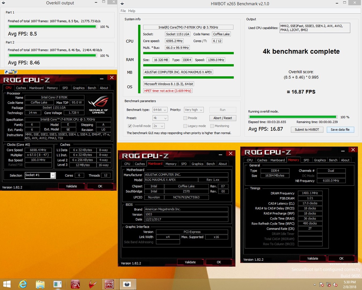Screen dimensions: 362x290
Task: Enable the Legacy mode checkbox
Action: 185,126
